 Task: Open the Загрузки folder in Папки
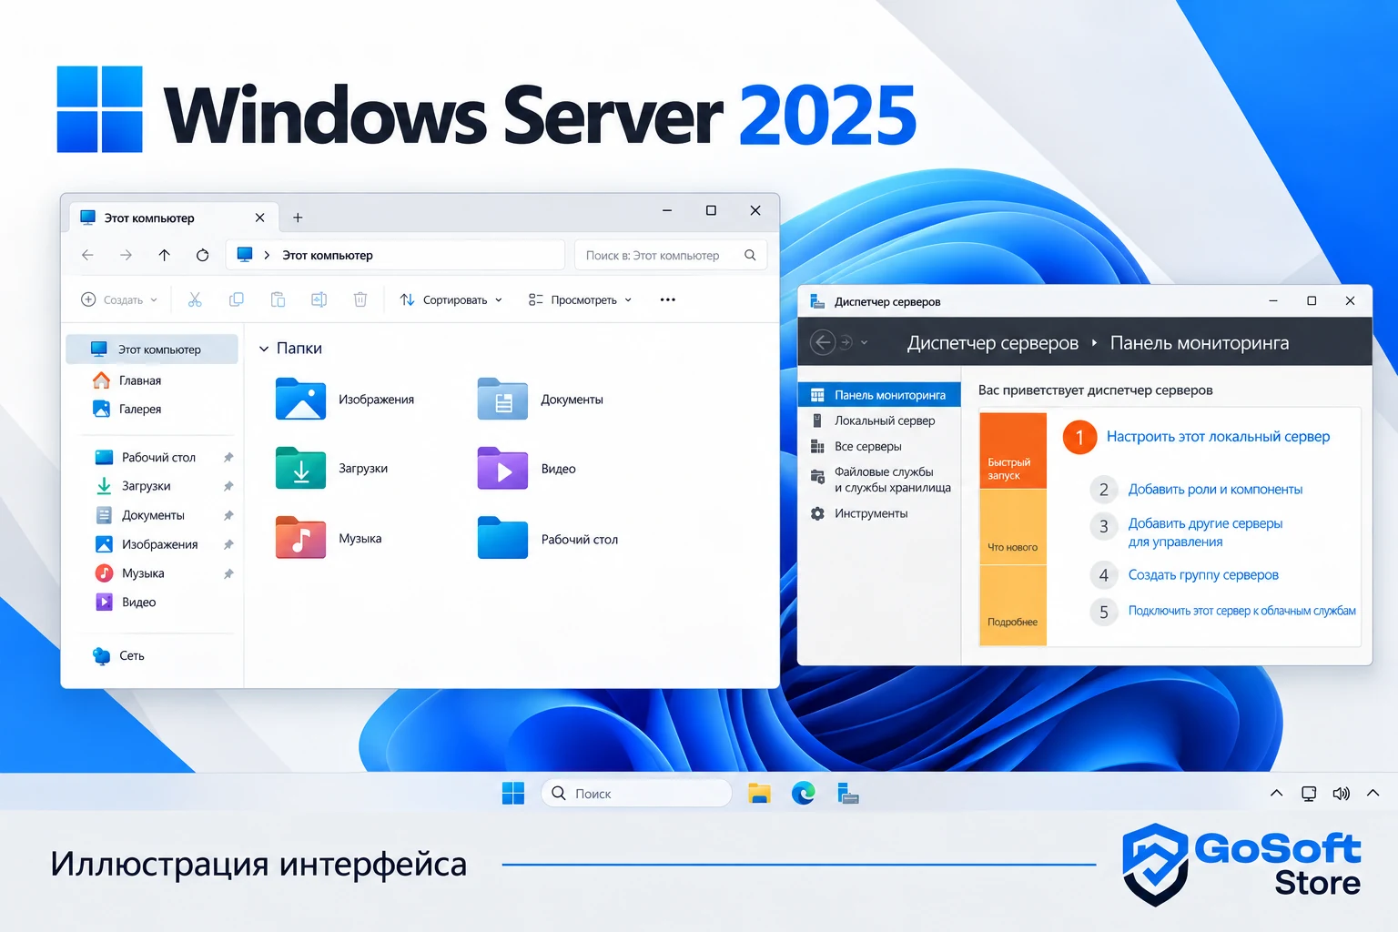[x=331, y=468]
